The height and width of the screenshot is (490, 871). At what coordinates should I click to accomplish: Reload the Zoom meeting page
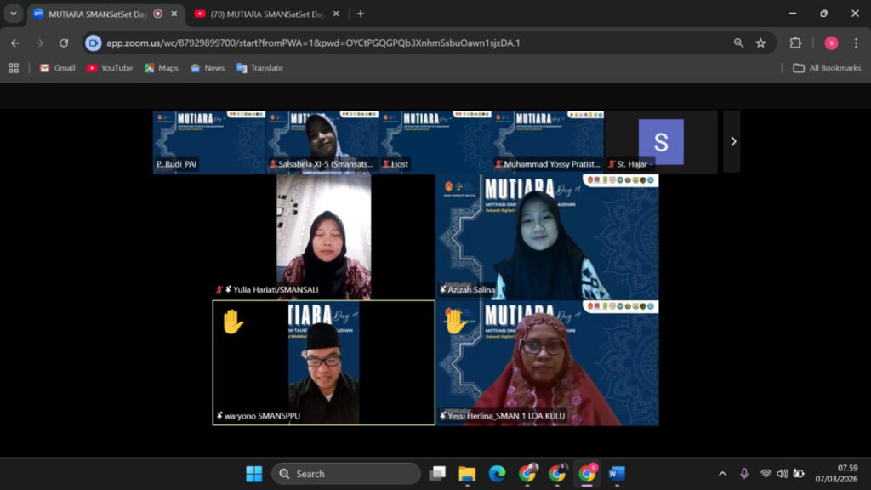click(x=64, y=43)
